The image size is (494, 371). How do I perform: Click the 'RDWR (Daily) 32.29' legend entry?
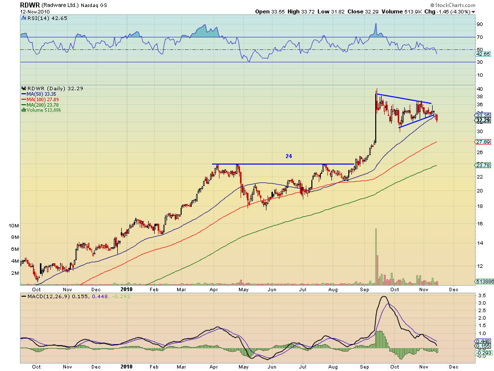coord(55,88)
